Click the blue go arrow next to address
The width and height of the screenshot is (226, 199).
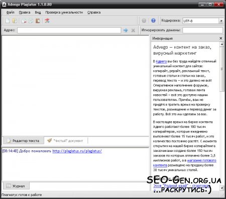126,30
